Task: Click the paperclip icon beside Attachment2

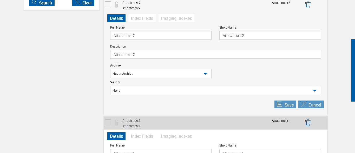Action: [116, 5]
